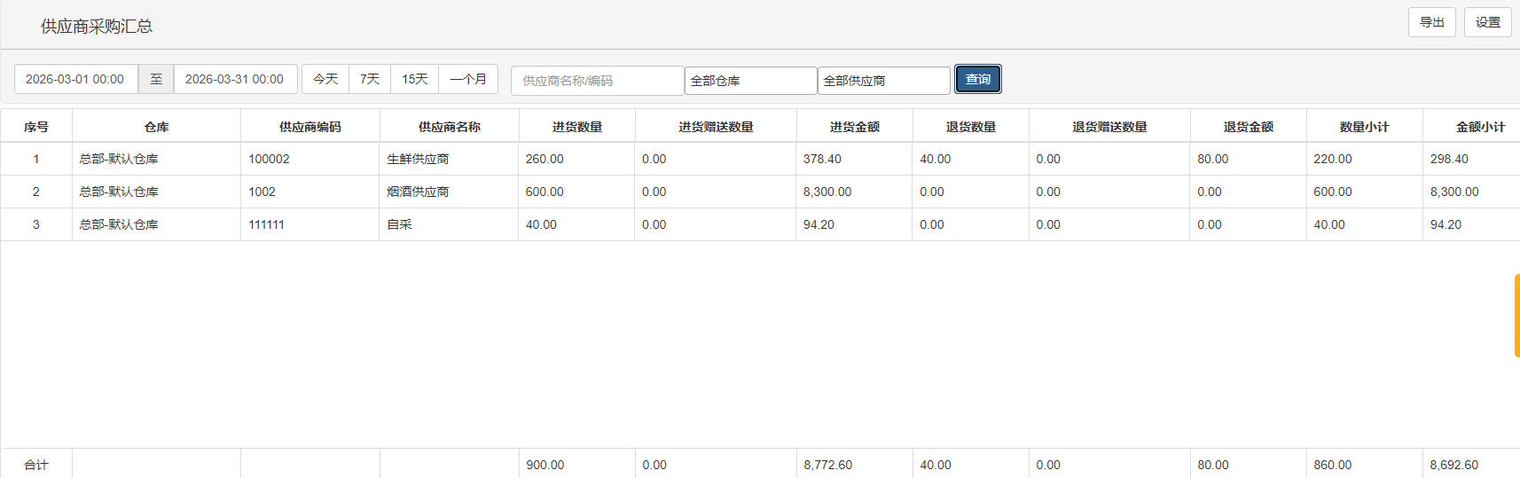This screenshot has width=1520, height=478.
Task: Open the 设置 settings button
Action: pyautogui.click(x=1487, y=22)
